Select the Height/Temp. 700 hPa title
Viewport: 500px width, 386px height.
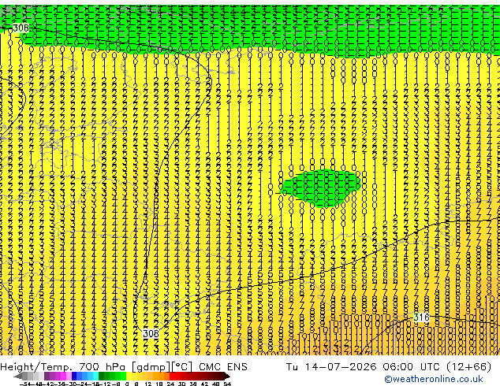[63, 367]
